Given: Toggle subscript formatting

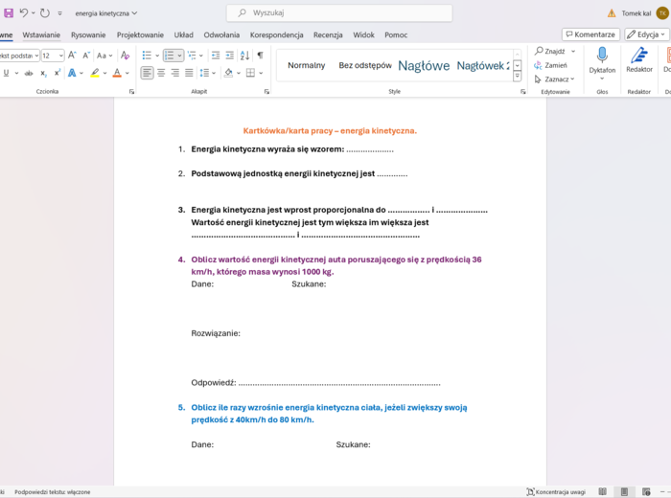Looking at the screenshot, I should coord(44,73).
